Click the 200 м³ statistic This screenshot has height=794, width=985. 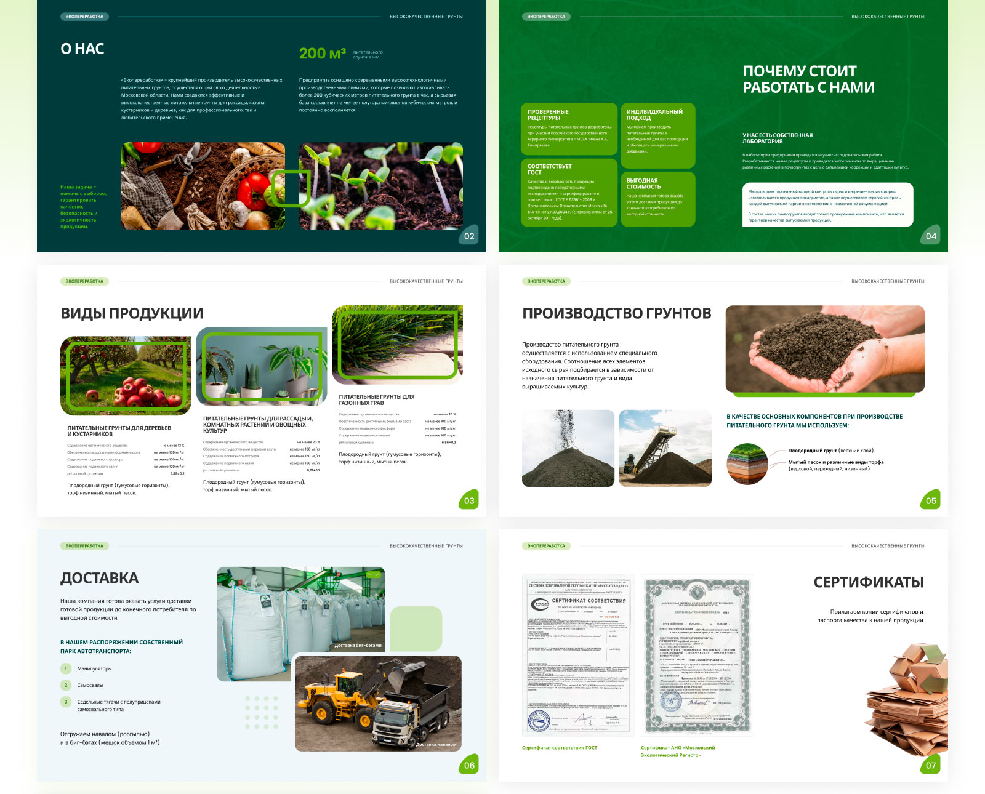click(323, 54)
